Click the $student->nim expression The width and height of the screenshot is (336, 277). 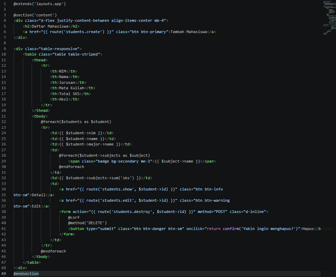click(81, 133)
